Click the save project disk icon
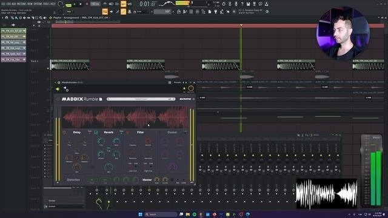The image size is (388, 218). 248,4
